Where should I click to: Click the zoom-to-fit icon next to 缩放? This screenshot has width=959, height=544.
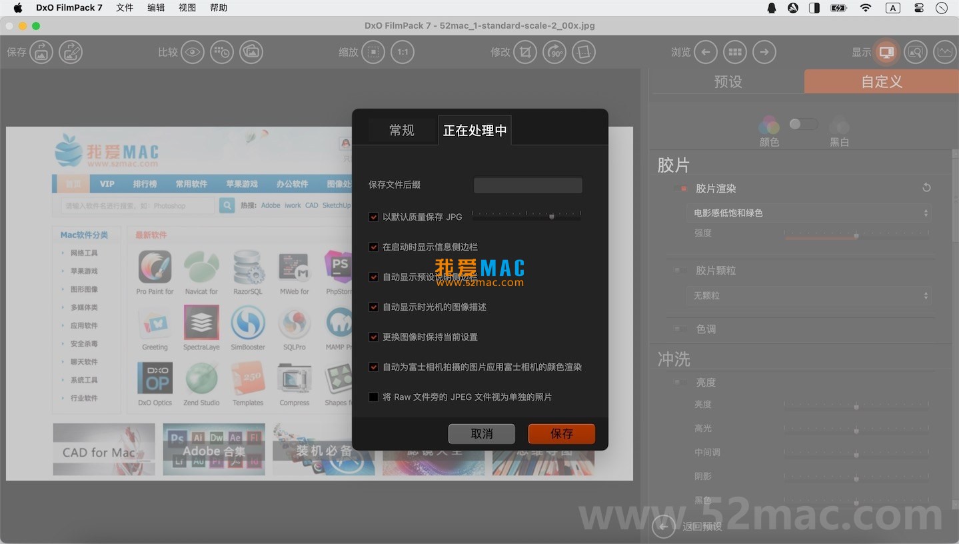coord(373,52)
